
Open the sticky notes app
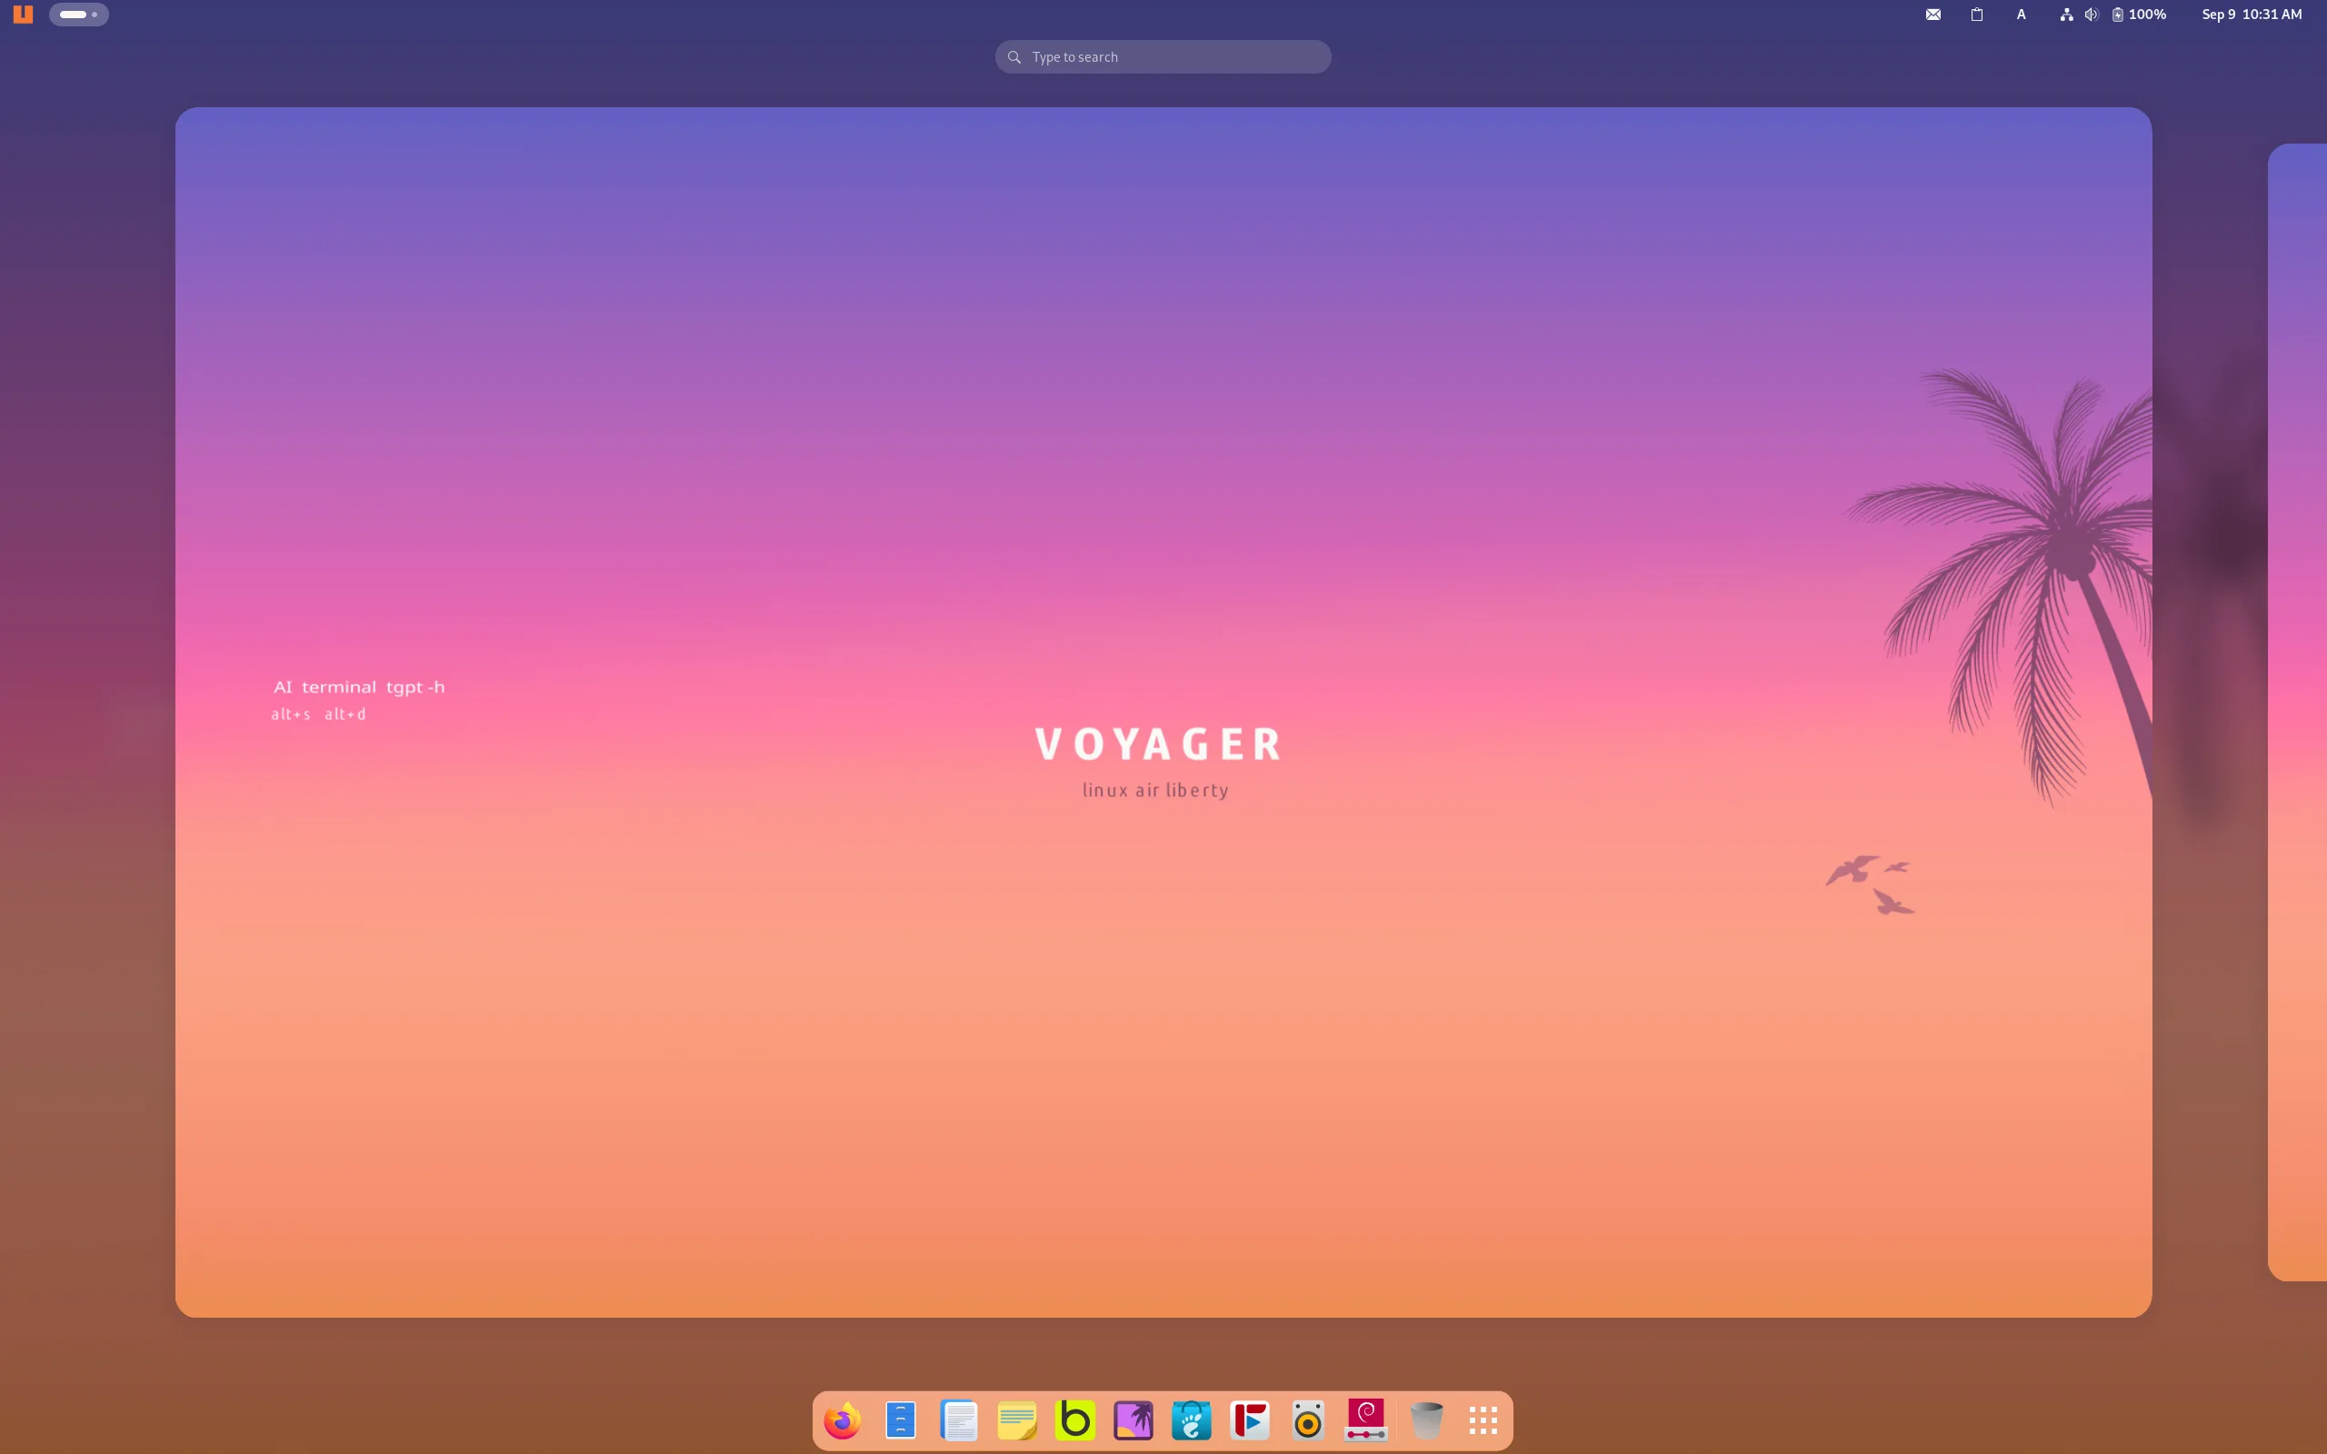click(x=1016, y=1419)
